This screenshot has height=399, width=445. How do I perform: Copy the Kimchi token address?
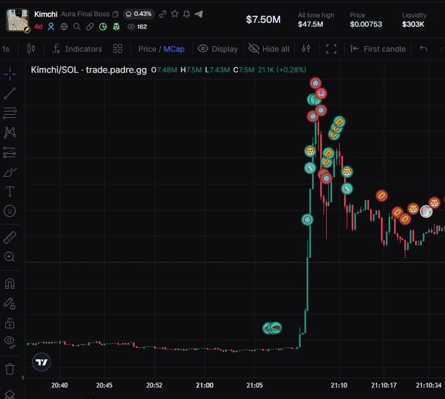(116, 14)
